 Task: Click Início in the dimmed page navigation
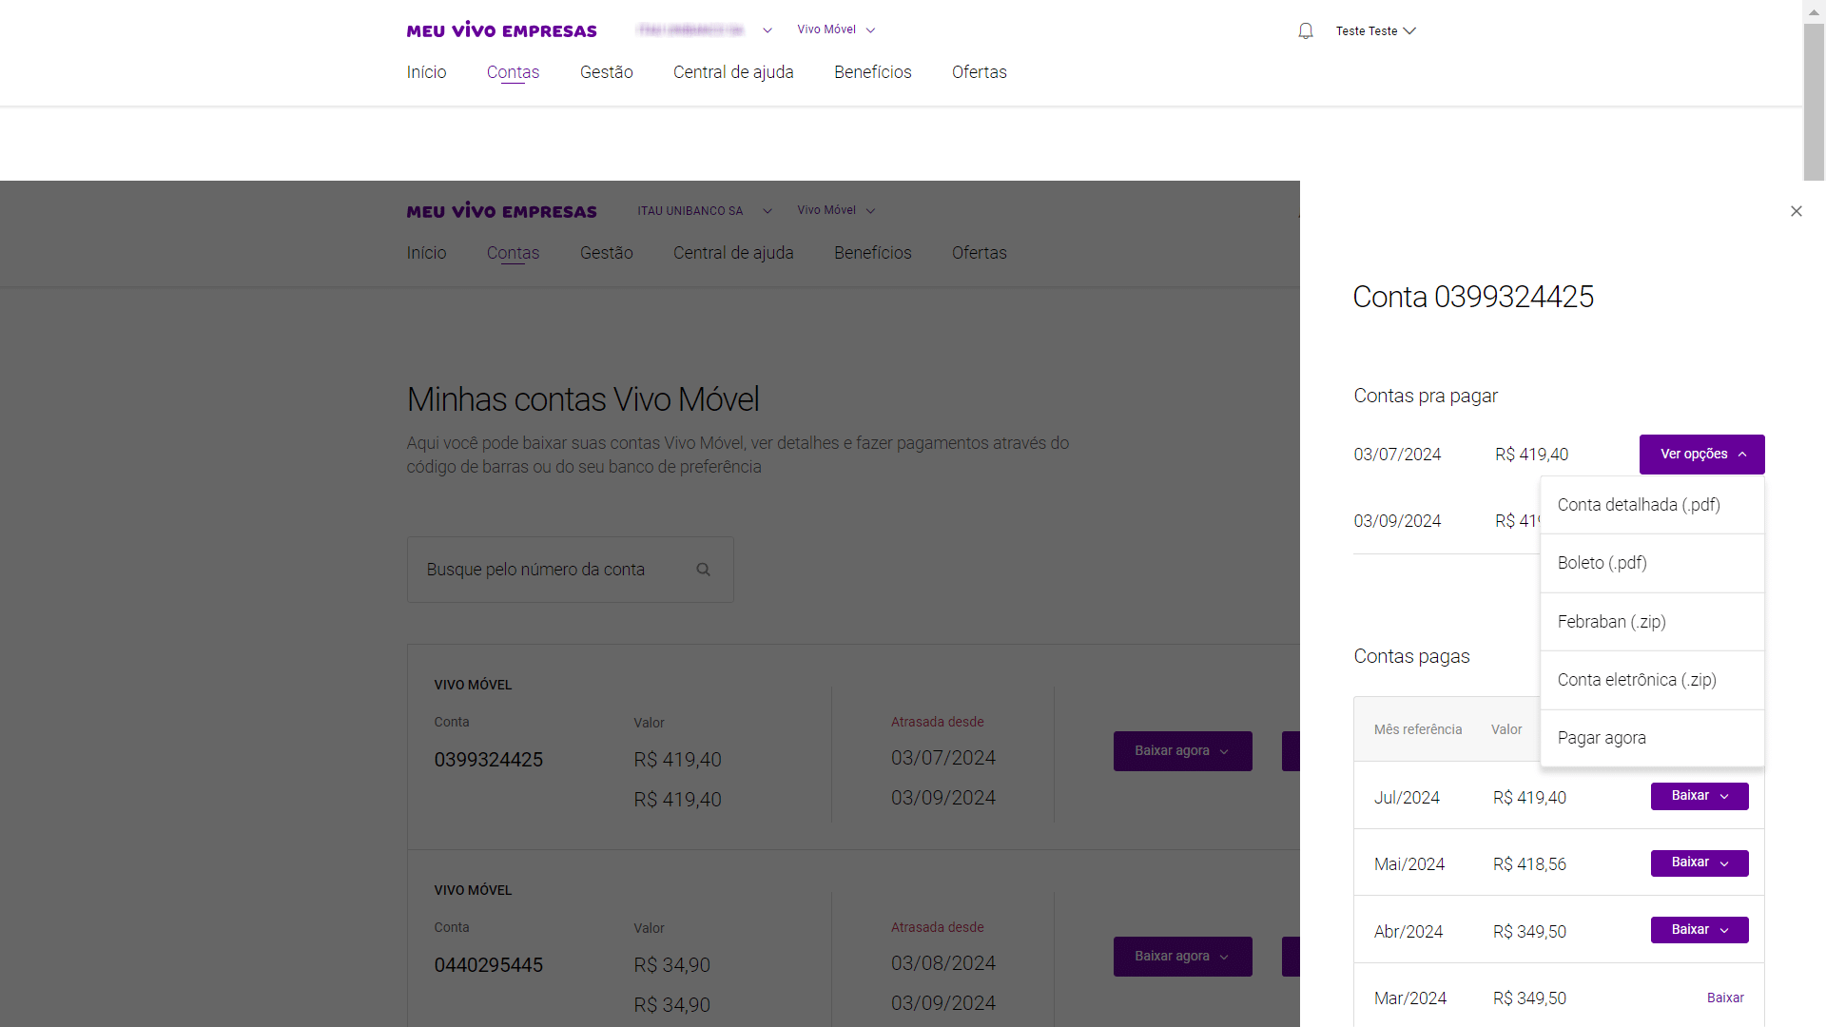pyautogui.click(x=426, y=253)
